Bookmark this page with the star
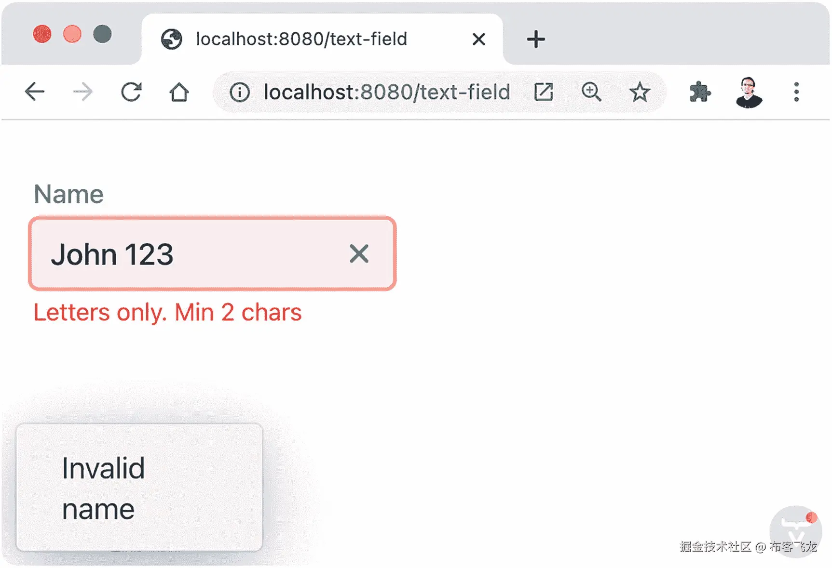This screenshot has width=832, height=568. [x=640, y=92]
